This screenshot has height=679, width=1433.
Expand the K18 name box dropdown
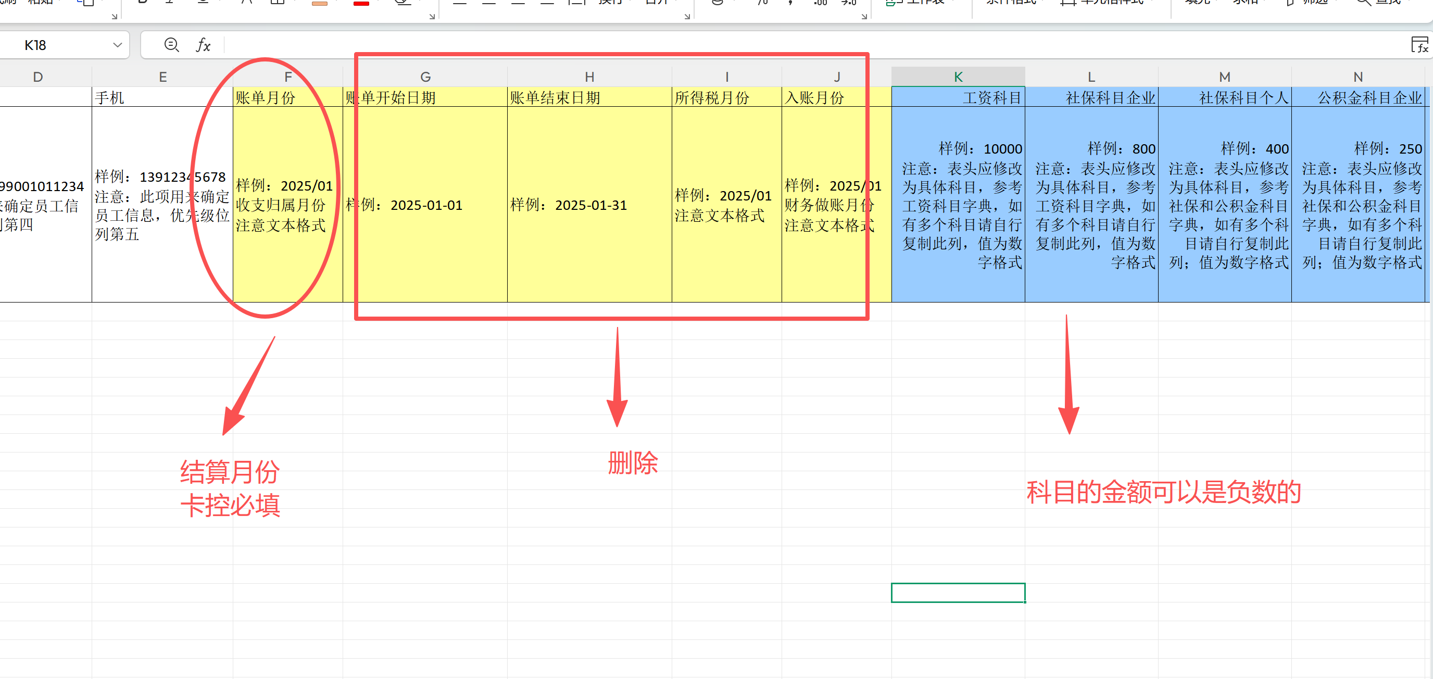click(x=117, y=45)
